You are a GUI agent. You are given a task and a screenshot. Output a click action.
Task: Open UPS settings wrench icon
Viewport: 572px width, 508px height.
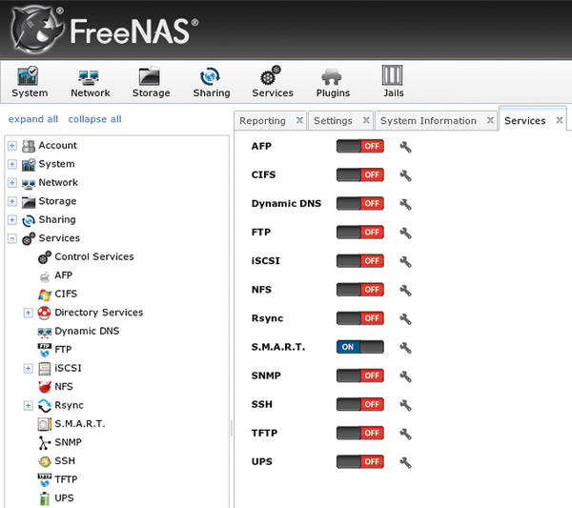pyautogui.click(x=405, y=462)
